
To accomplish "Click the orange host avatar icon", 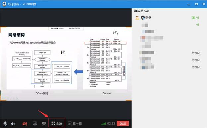I will [x=137, y=18].
